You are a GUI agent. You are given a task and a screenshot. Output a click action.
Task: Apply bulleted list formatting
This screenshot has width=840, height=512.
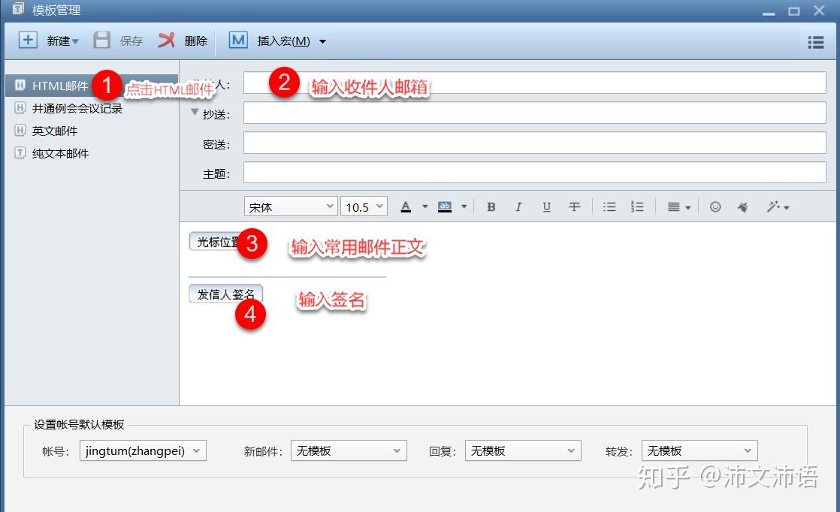click(609, 206)
